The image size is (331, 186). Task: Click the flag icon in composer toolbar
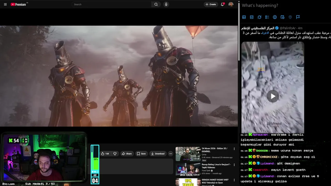(x=298, y=17)
